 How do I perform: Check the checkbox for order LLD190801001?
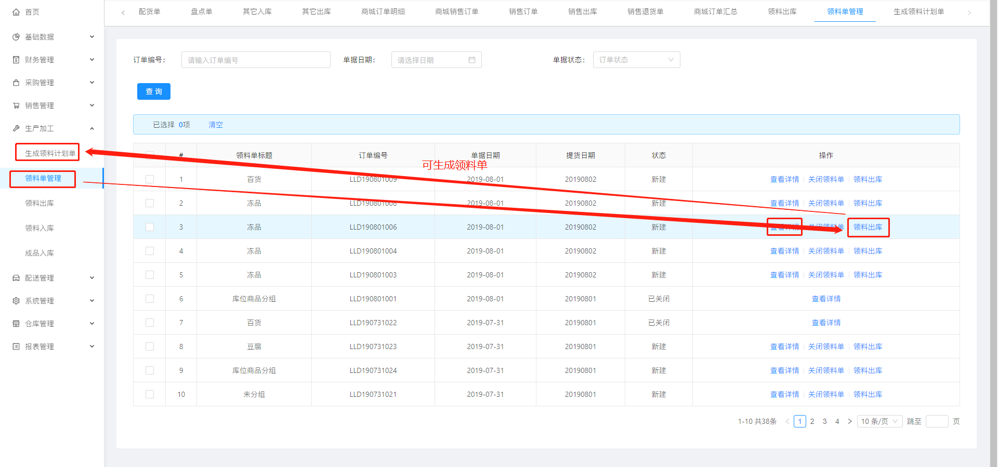(150, 299)
